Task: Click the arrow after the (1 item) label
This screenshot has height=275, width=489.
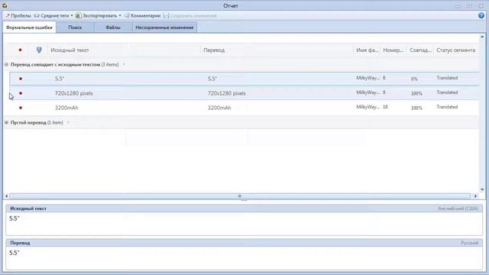Action: 68,122
